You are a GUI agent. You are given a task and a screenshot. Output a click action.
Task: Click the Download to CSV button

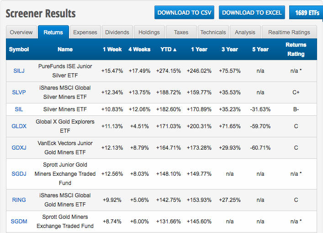coord(185,13)
